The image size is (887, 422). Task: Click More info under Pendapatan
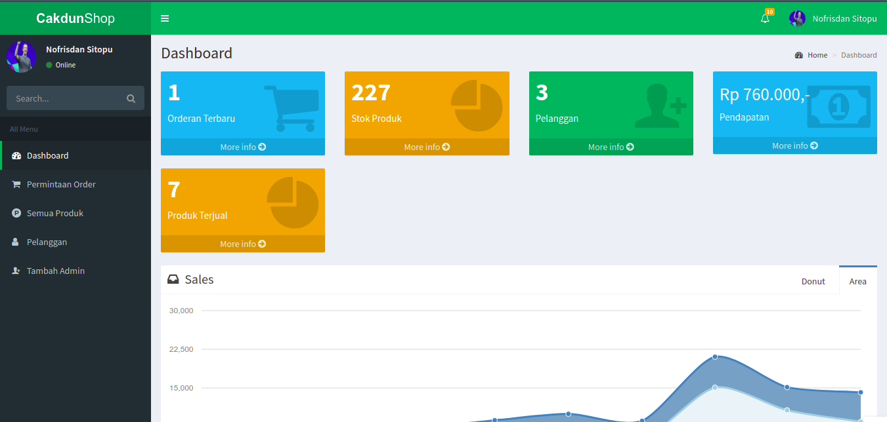[x=795, y=145]
